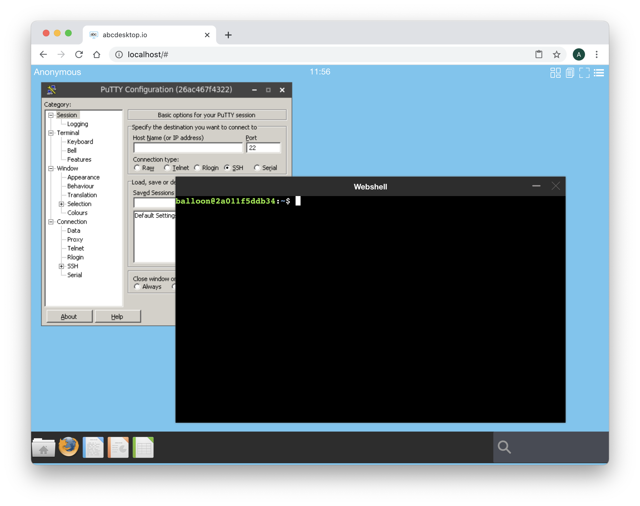The height and width of the screenshot is (506, 640).
Task: Open the Chrome profile avatar
Action: click(x=578, y=54)
